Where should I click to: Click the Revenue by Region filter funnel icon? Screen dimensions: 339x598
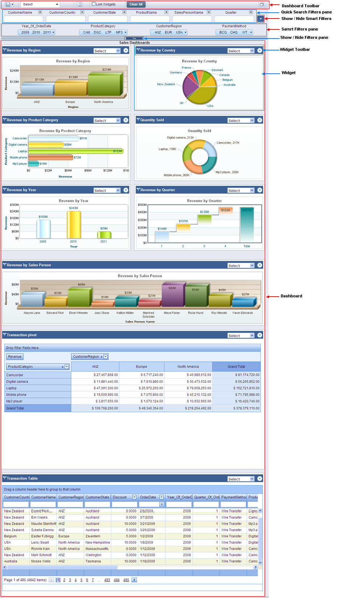(x=4, y=50)
